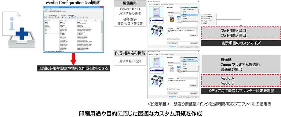Image resolution: width=281 pixels, height=117 pixels.
Task: Click ヘルプ in lower driver dialog
Action: (196, 97)
